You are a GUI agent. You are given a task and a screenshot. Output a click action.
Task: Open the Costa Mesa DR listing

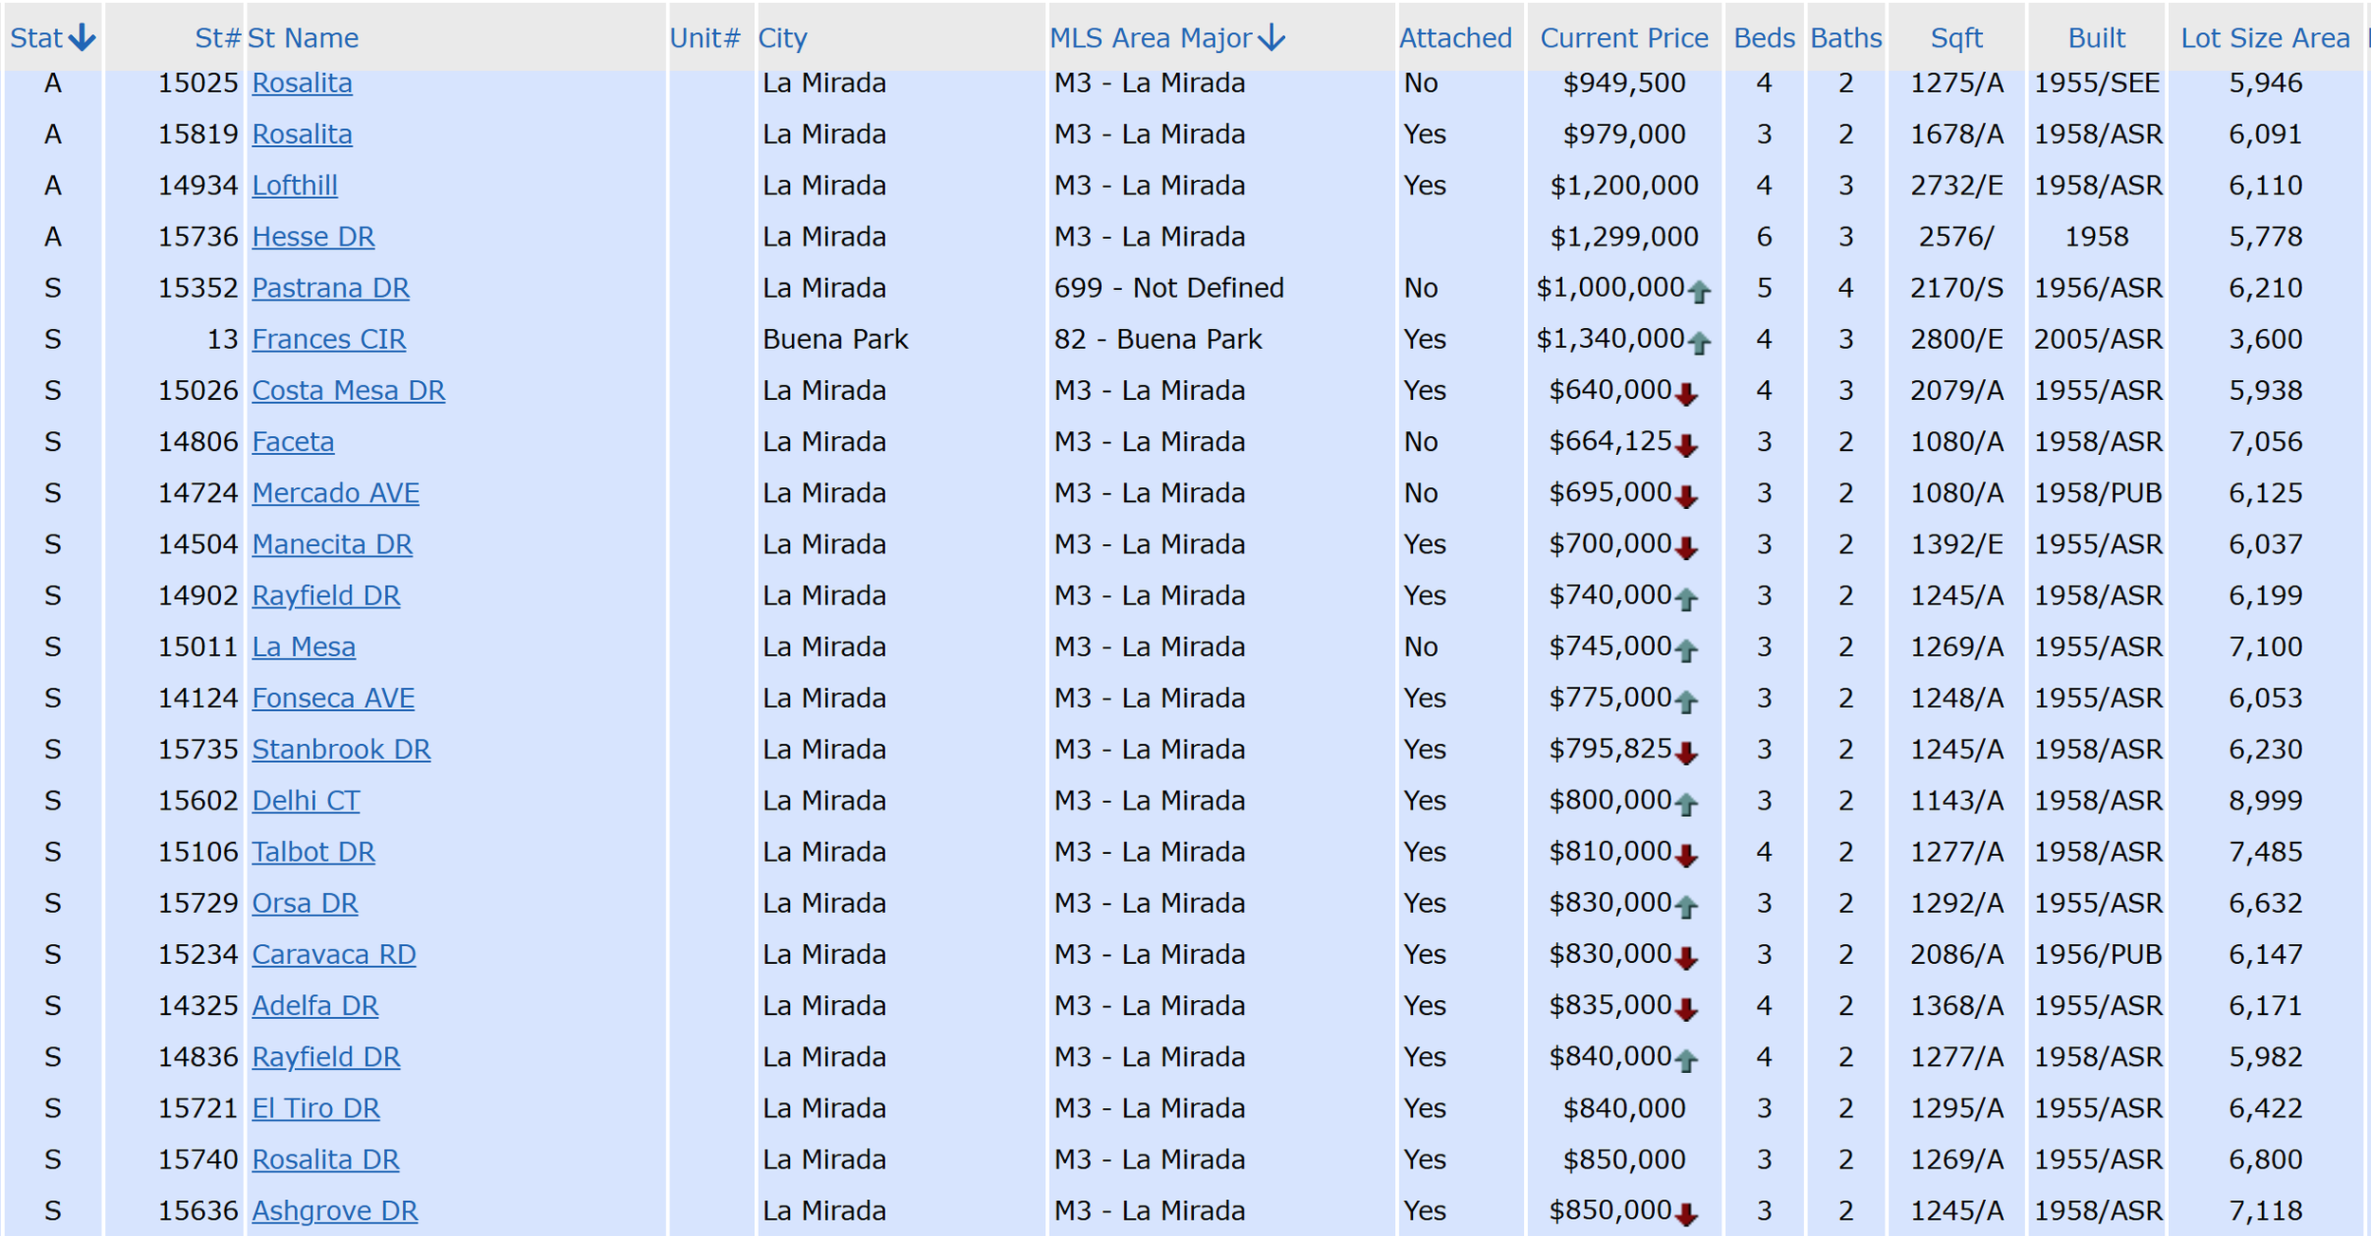click(348, 391)
